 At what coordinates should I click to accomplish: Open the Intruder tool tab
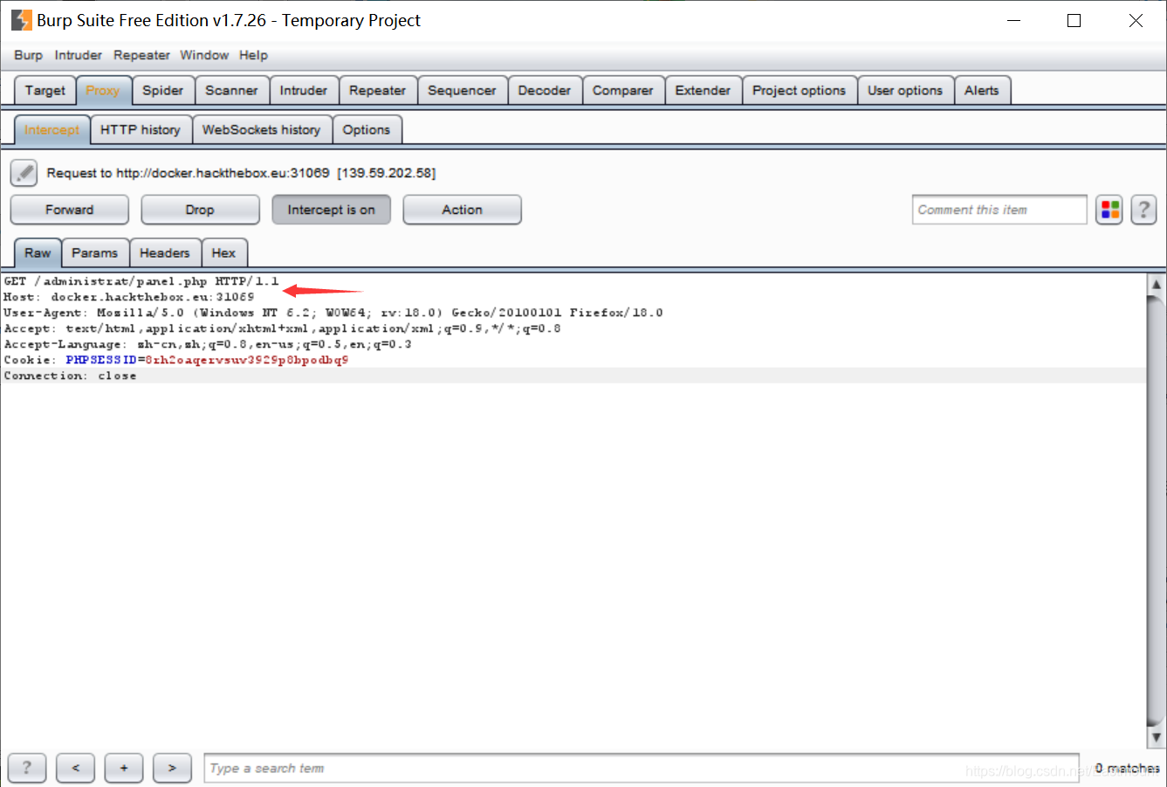point(303,91)
